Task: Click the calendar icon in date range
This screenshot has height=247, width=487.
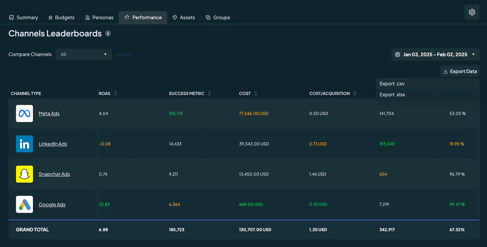Action: [x=398, y=54]
